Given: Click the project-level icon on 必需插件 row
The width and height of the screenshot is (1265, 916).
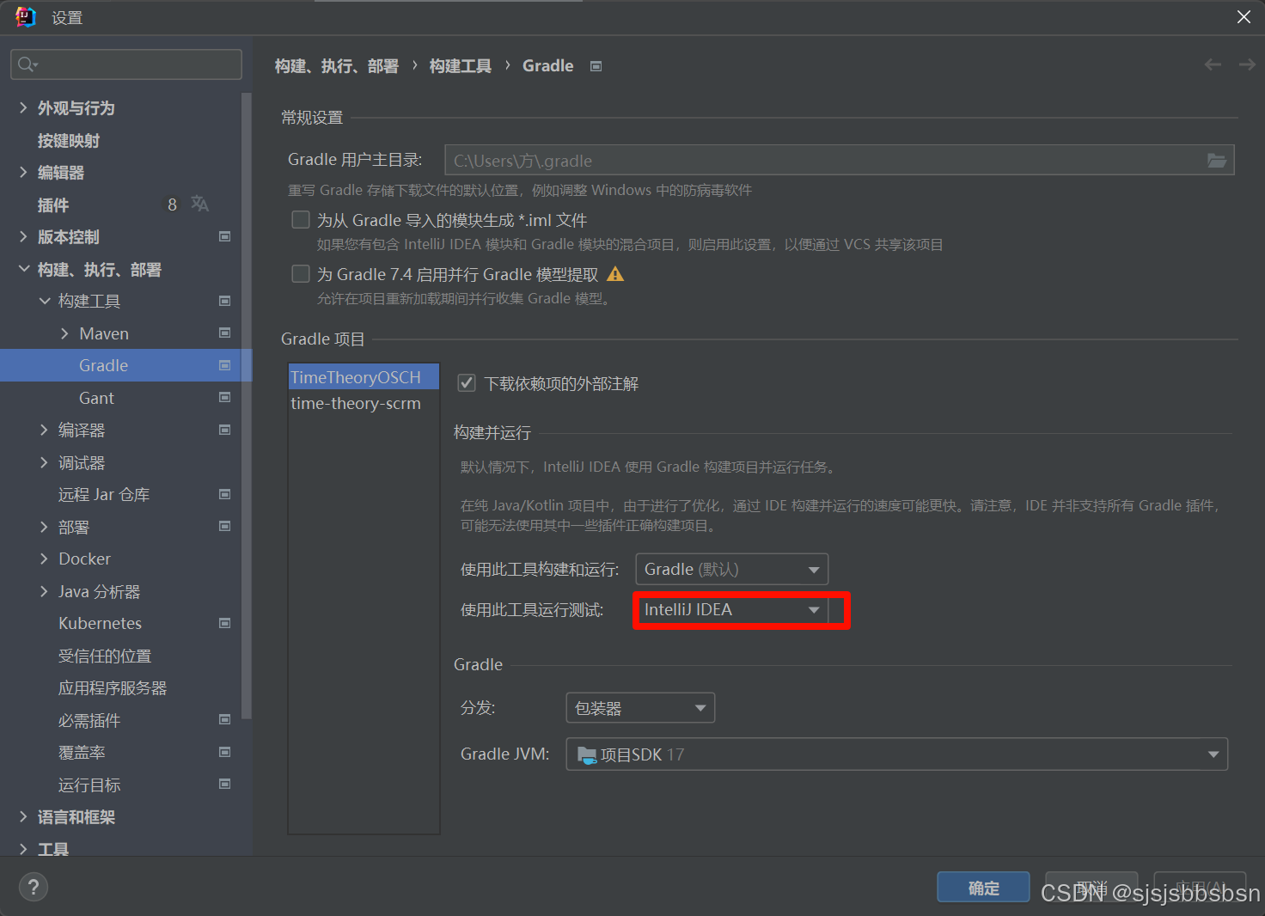Looking at the screenshot, I should click(225, 719).
